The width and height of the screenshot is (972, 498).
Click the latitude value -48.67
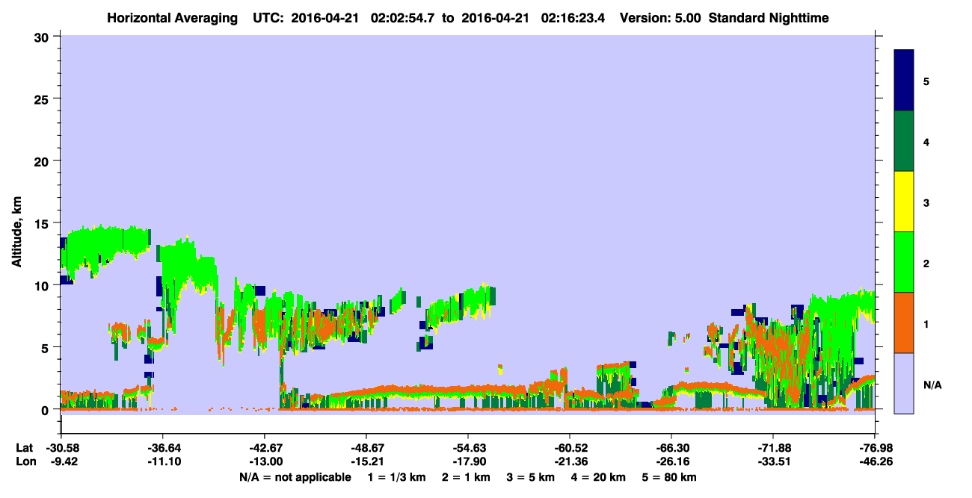(x=366, y=448)
